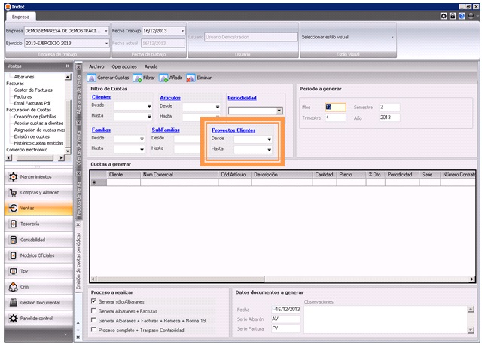The width and height of the screenshot is (482, 345).
Task: Open the Mantenimientos module
Action: (38, 176)
